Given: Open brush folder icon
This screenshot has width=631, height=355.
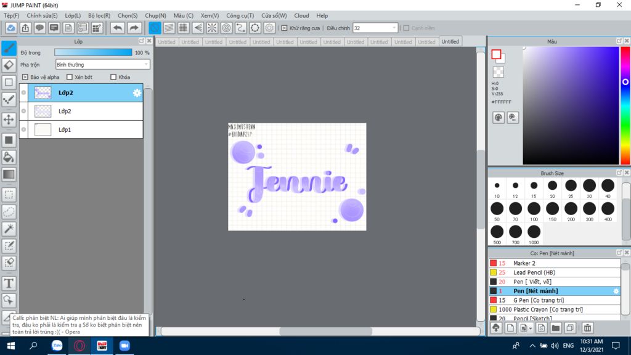Looking at the screenshot, I should coord(556,328).
